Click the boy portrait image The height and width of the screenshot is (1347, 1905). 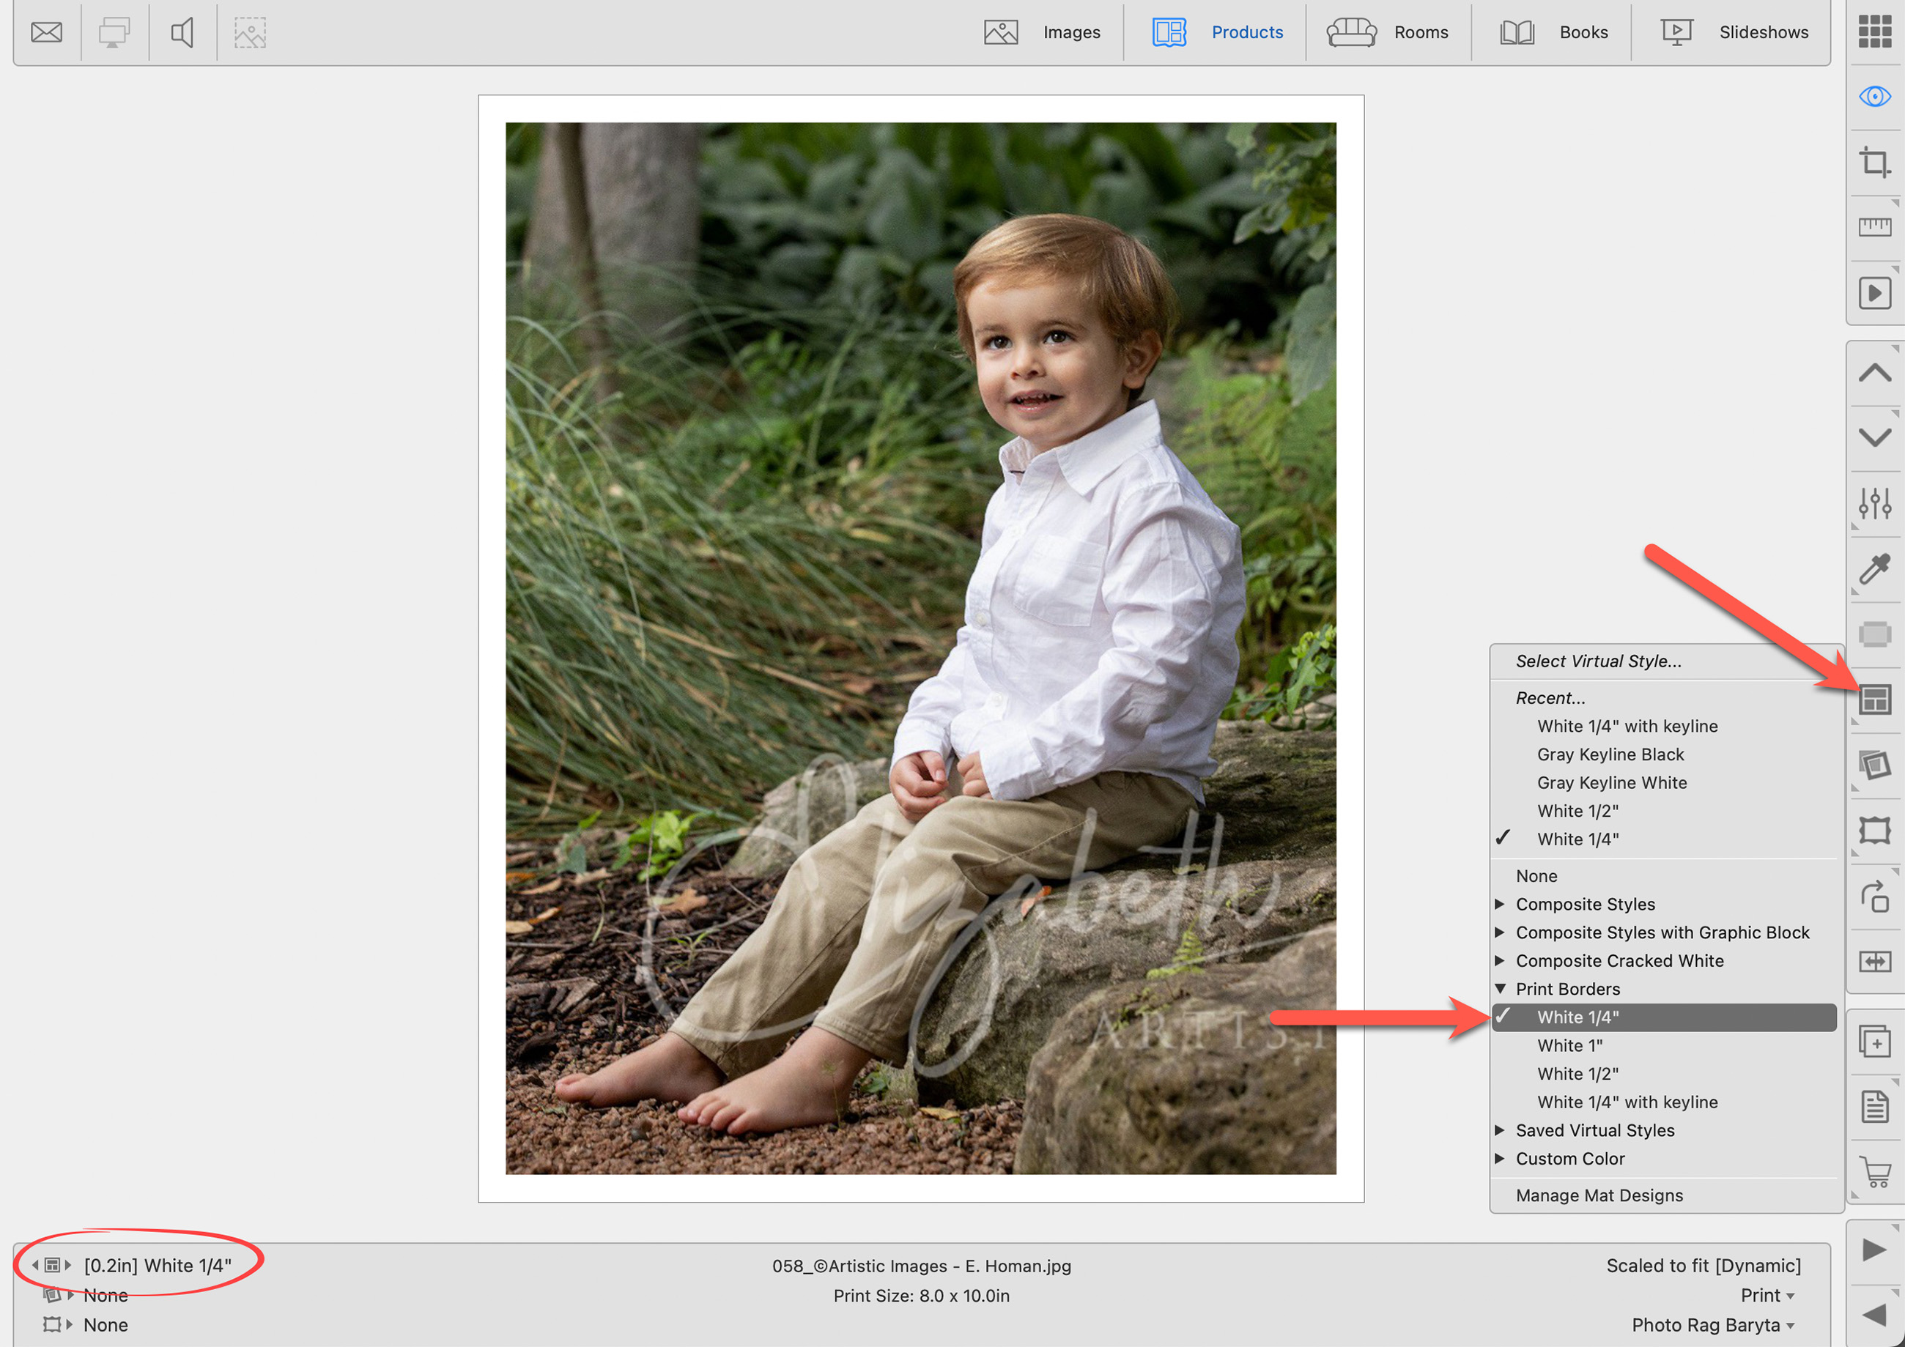click(920, 647)
